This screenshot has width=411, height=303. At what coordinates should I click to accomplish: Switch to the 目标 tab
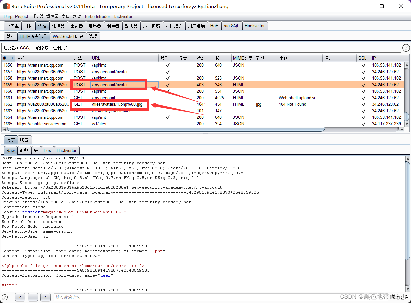tap(28, 26)
